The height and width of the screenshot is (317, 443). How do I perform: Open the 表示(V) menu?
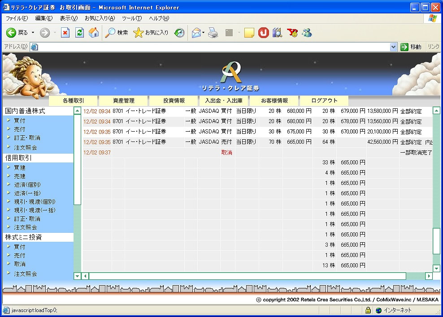tap(69, 18)
